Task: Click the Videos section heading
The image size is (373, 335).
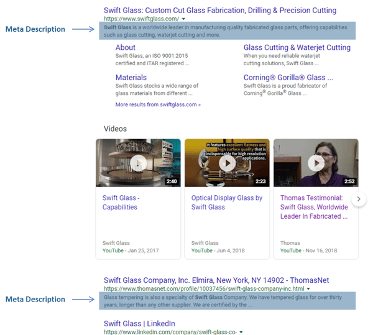Action: (x=115, y=129)
